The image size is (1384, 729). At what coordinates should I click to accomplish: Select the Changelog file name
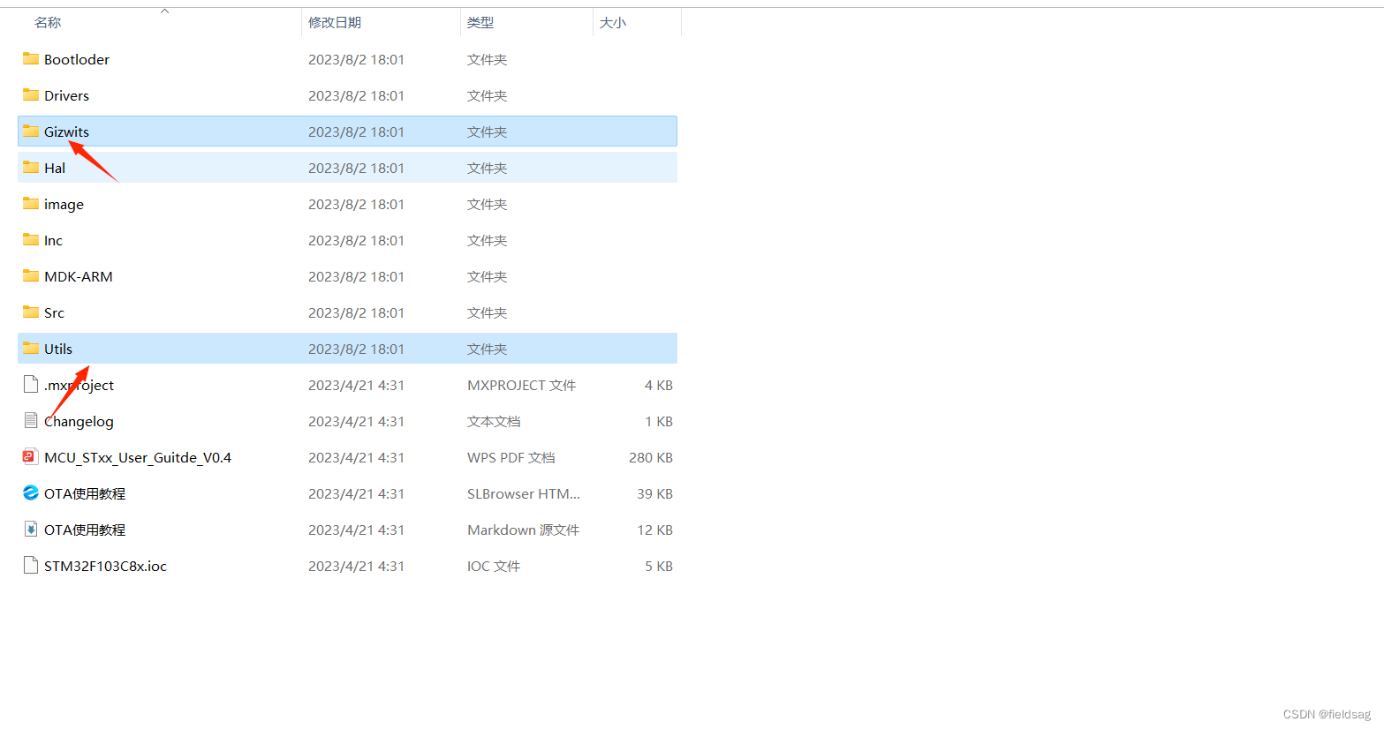tap(79, 422)
